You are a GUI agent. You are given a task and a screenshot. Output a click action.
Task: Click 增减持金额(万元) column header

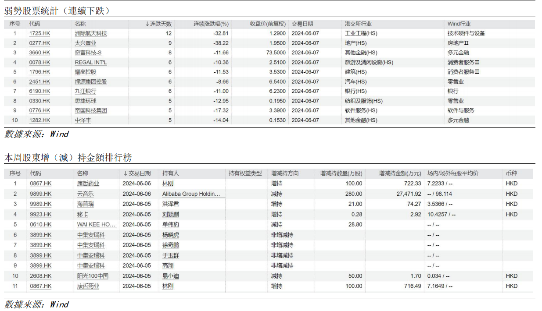point(400,173)
